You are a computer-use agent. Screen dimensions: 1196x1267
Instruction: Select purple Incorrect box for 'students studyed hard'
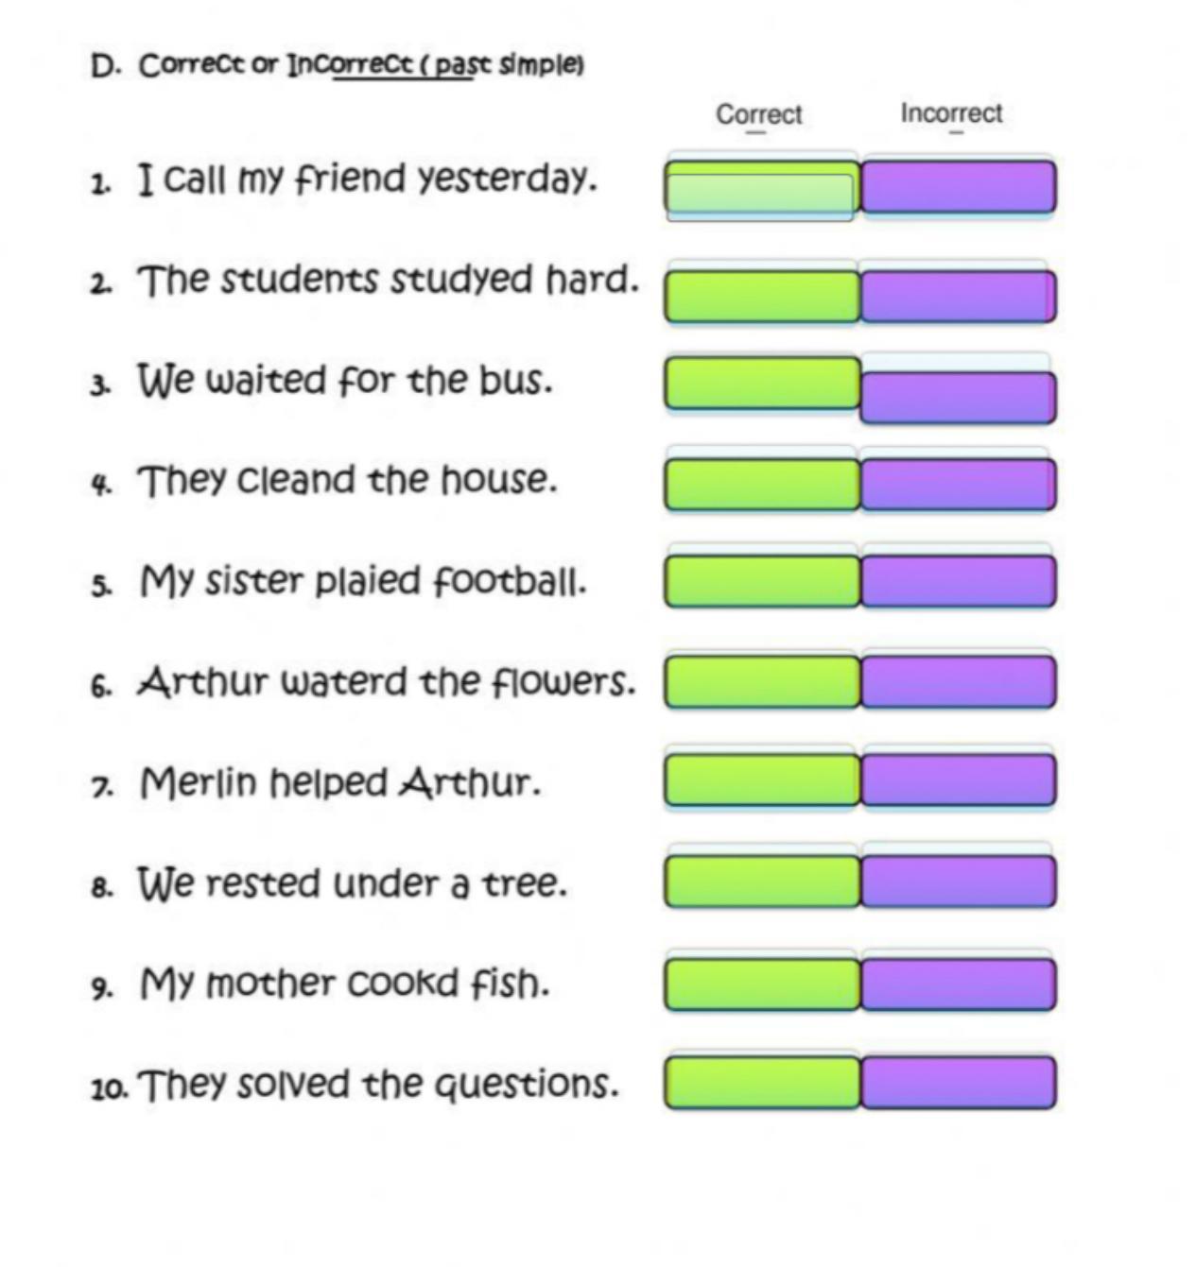pyautogui.click(x=959, y=296)
